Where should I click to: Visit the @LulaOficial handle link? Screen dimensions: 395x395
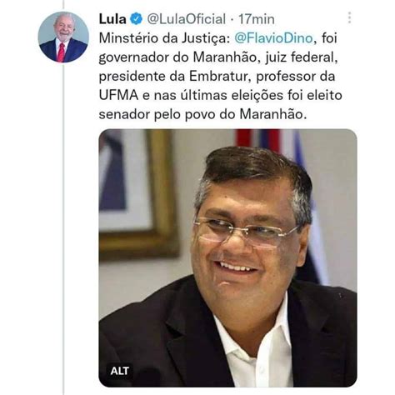click(186, 19)
